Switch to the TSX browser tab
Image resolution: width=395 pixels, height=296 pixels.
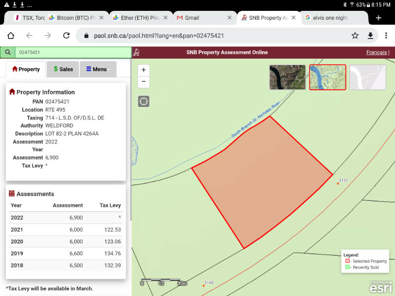pos(30,18)
